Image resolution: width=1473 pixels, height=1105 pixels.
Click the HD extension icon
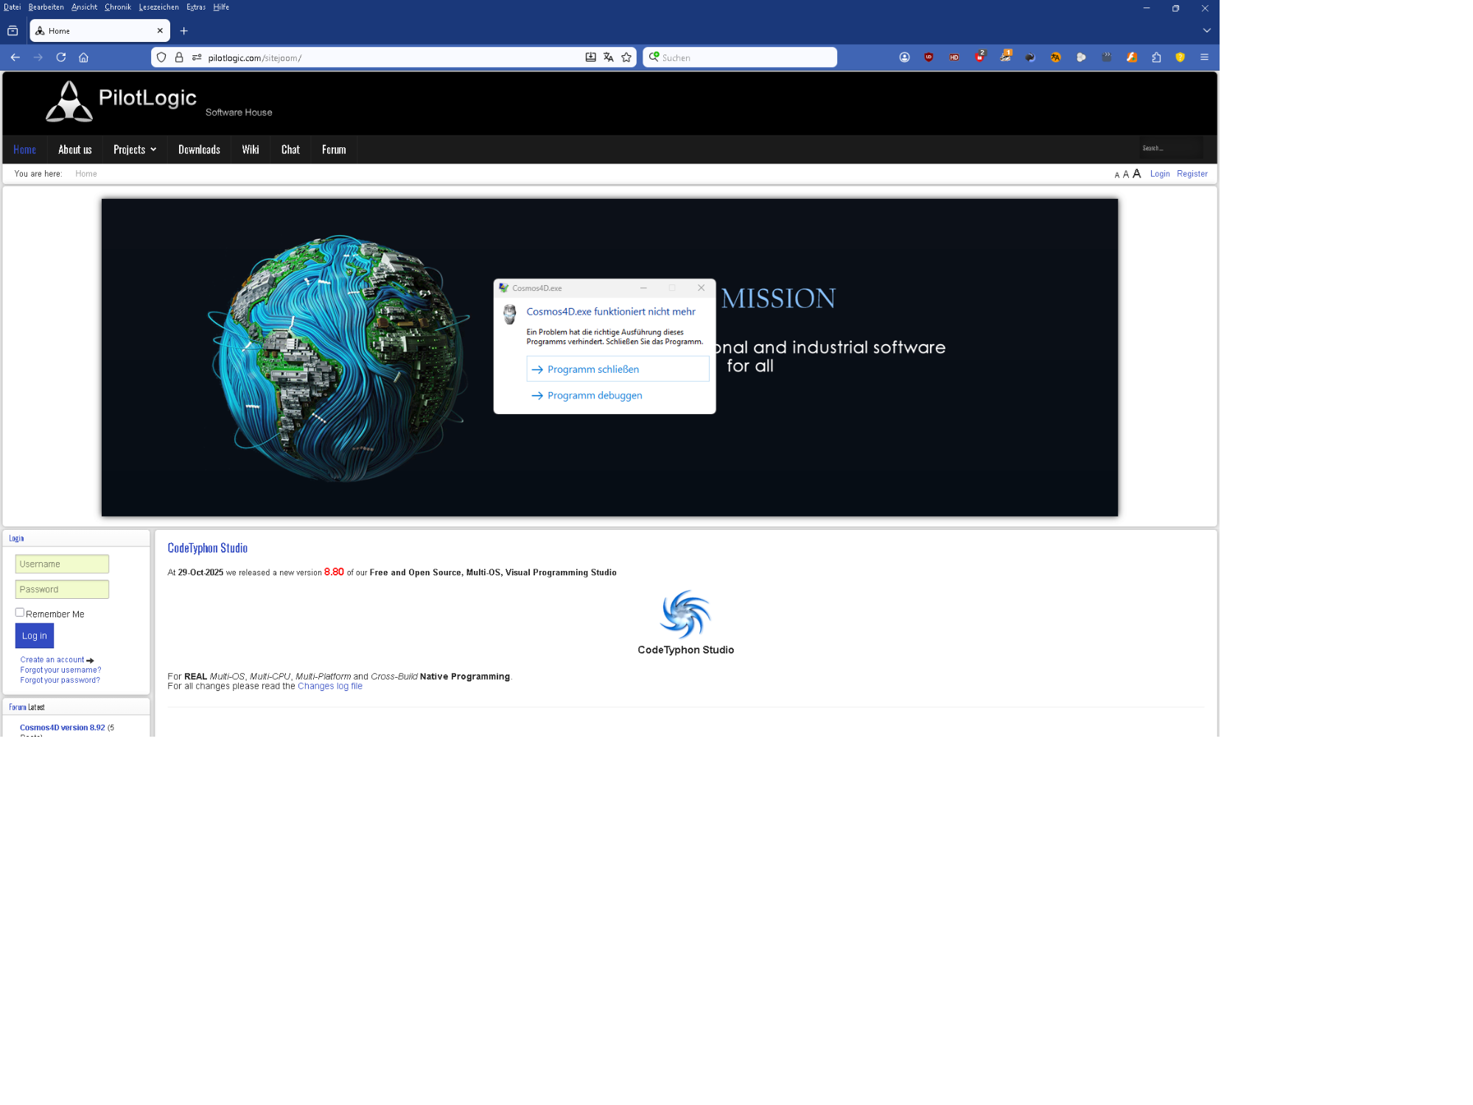954,57
